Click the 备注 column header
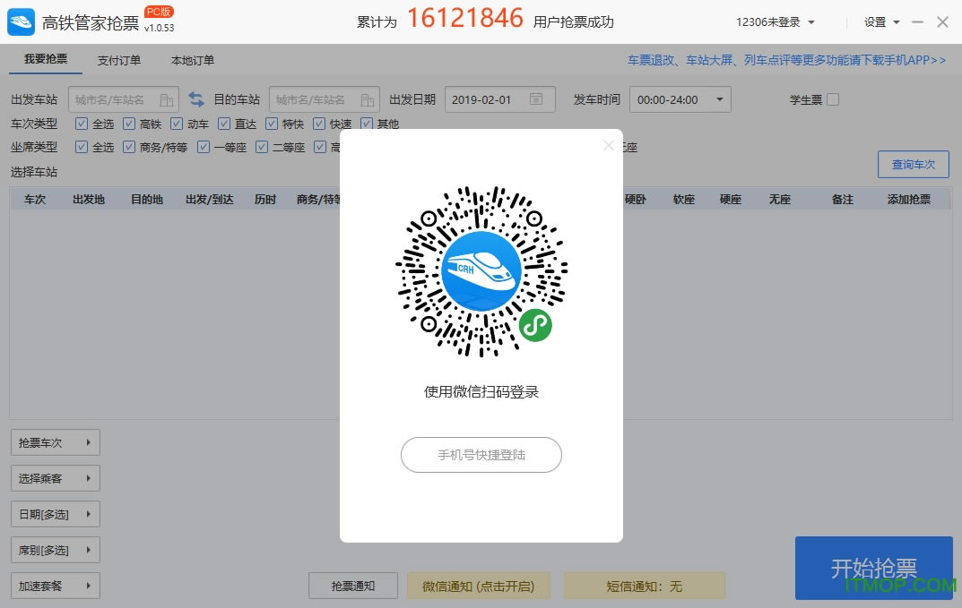Screen dimensions: 962x608 (843, 199)
